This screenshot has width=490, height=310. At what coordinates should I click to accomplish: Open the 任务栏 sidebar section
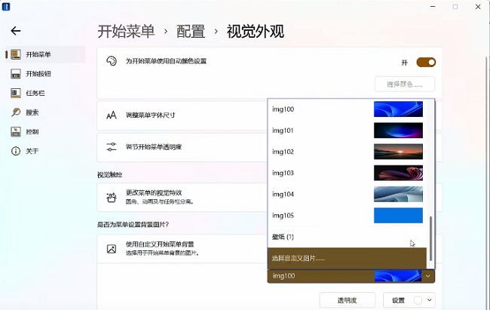pyautogui.click(x=45, y=93)
